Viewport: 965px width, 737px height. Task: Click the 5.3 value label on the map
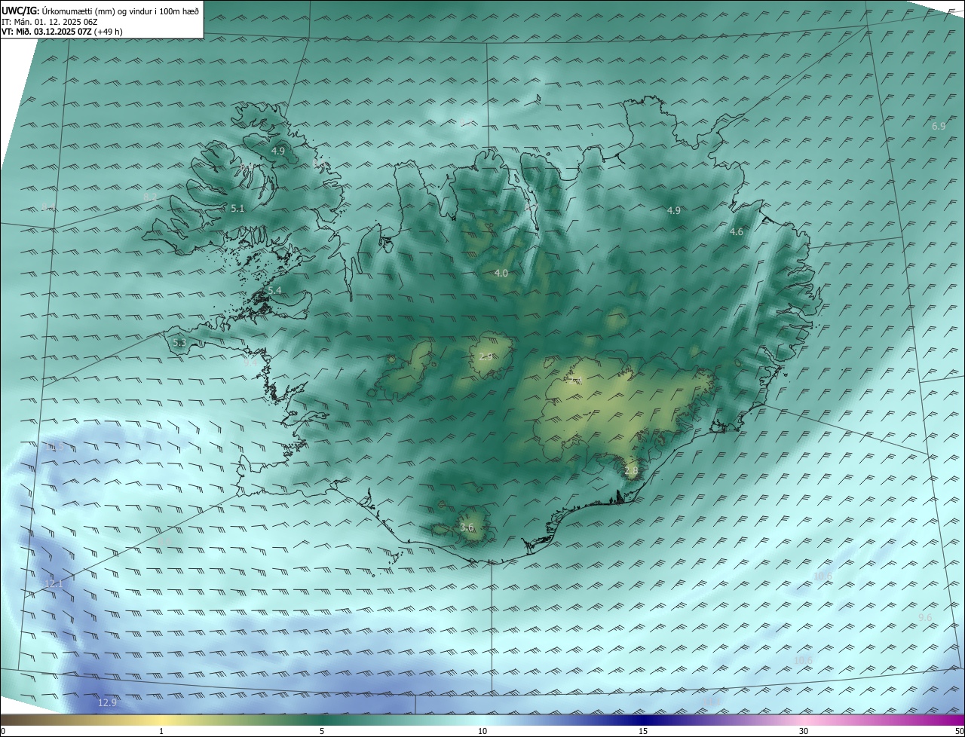coord(179,343)
